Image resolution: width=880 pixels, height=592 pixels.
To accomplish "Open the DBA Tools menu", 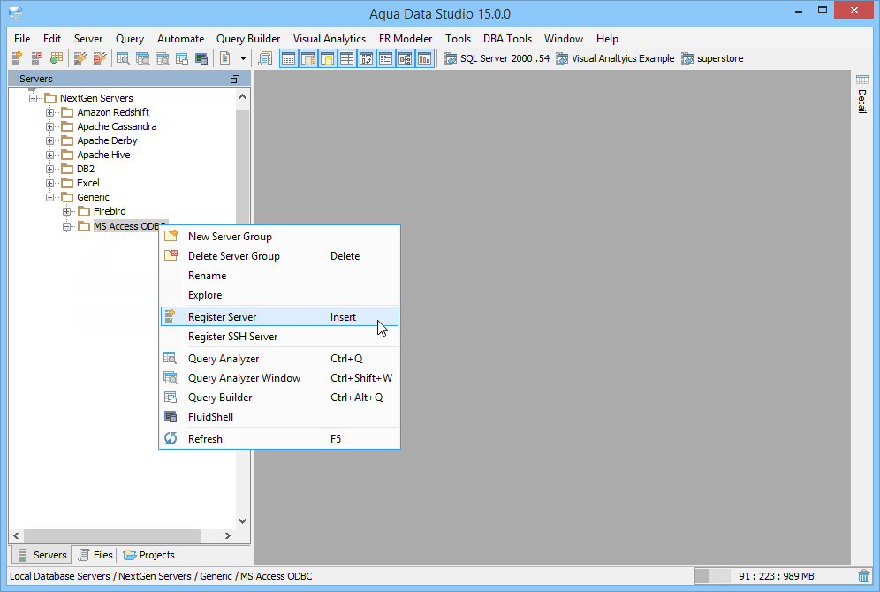I will (507, 39).
